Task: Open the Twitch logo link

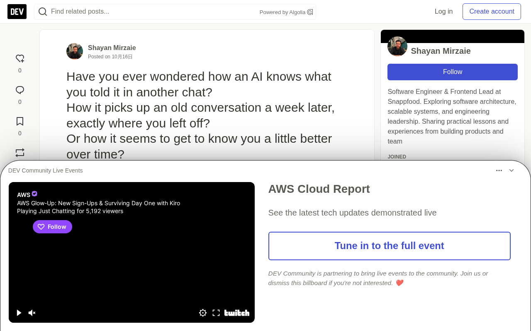Action: [237, 313]
